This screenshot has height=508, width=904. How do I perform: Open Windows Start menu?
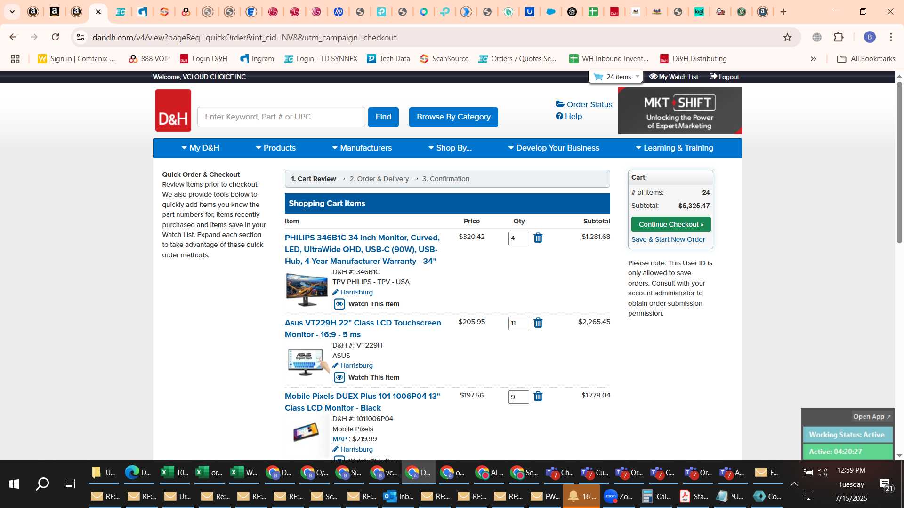click(x=14, y=484)
